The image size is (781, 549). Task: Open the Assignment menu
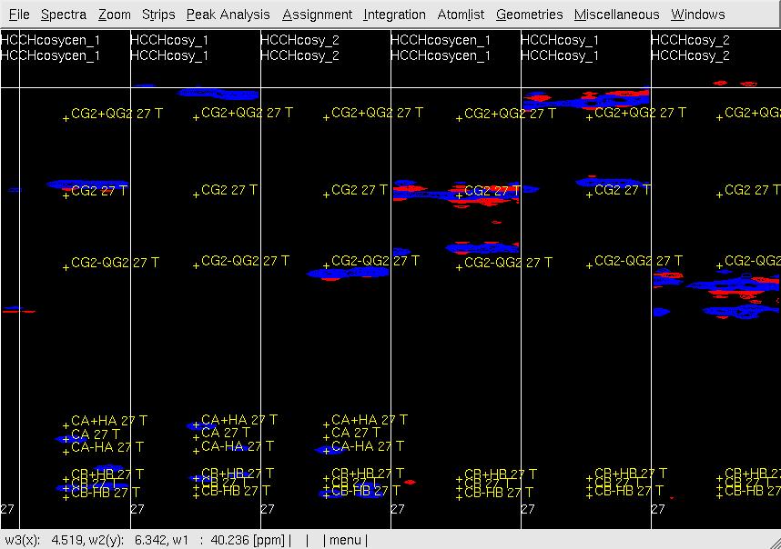[317, 15]
